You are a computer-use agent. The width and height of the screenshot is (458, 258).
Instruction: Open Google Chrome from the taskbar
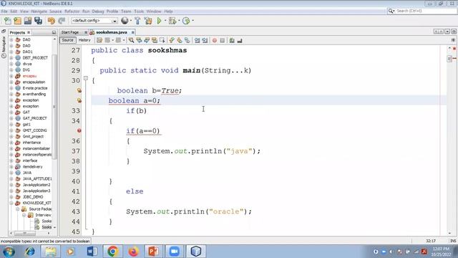[x=113, y=252]
